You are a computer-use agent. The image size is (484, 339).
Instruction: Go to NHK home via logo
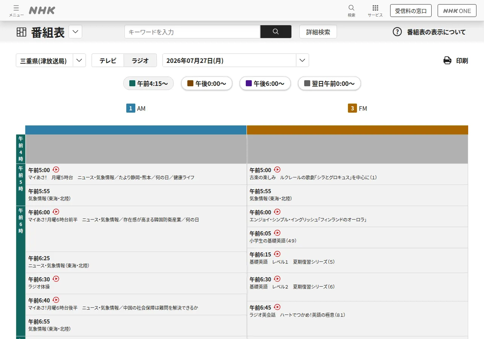click(42, 11)
